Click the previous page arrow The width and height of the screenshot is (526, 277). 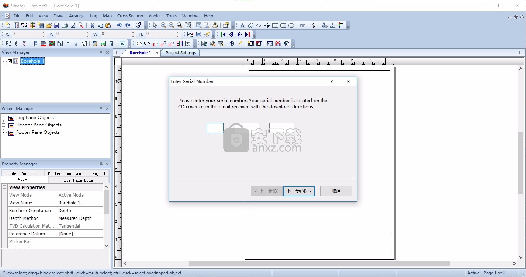click(231, 34)
